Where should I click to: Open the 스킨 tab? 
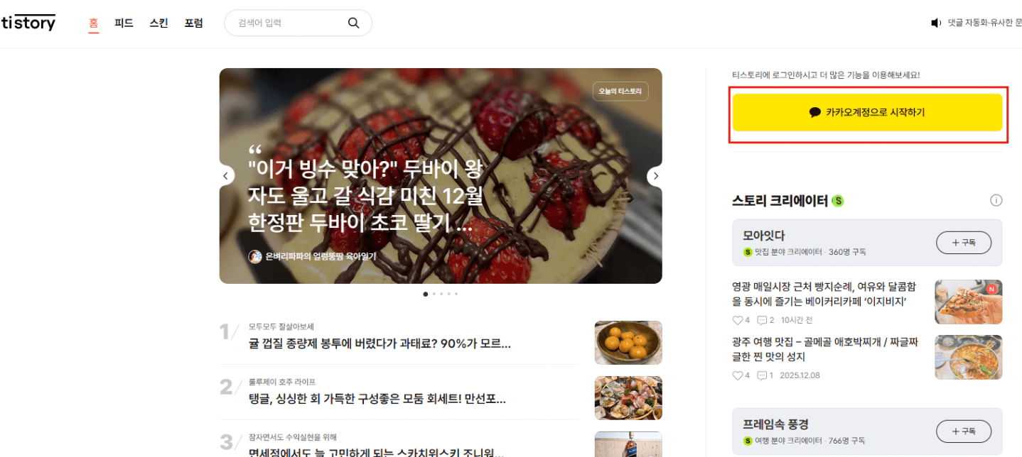(158, 23)
